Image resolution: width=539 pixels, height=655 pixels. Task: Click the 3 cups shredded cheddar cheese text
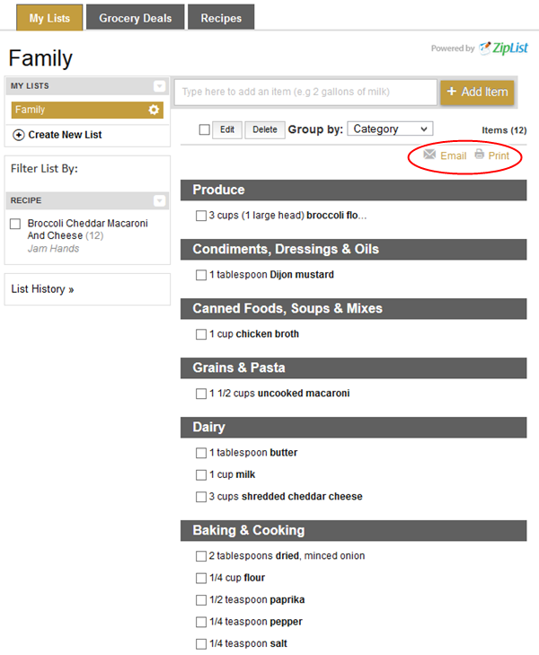coord(286,497)
